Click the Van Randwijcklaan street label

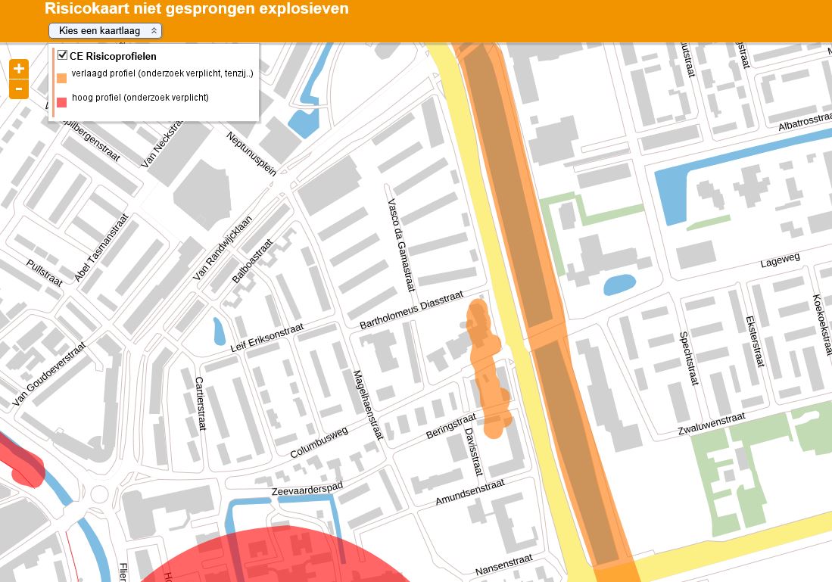coord(223,247)
